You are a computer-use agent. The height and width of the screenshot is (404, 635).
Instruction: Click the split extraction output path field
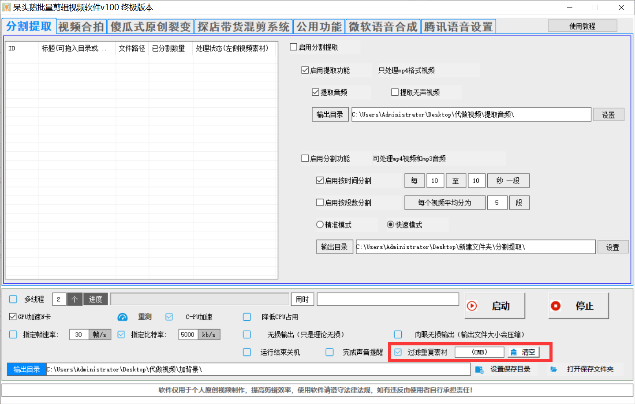(x=475, y=247)
